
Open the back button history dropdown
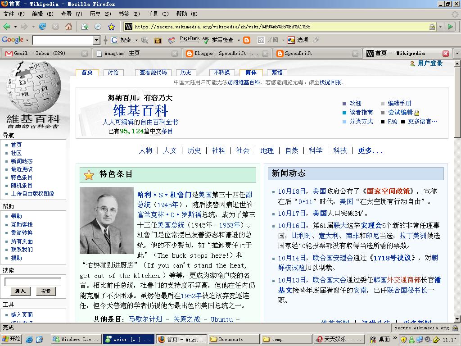point(15,27)
